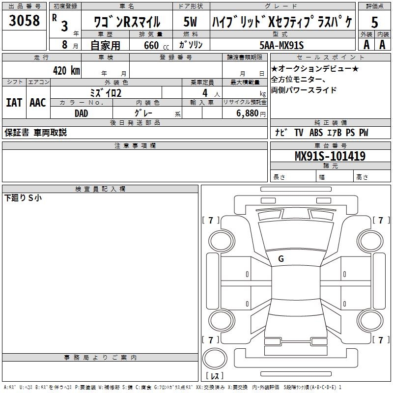Select the car name ワゴンRスマイル
The image size is (393, 393).
pos(127,22)
